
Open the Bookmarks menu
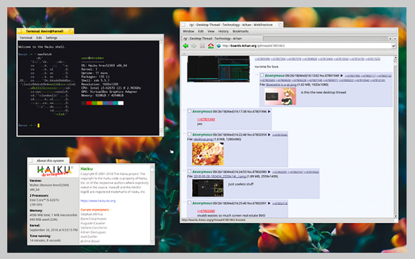(x=240, y=31)
